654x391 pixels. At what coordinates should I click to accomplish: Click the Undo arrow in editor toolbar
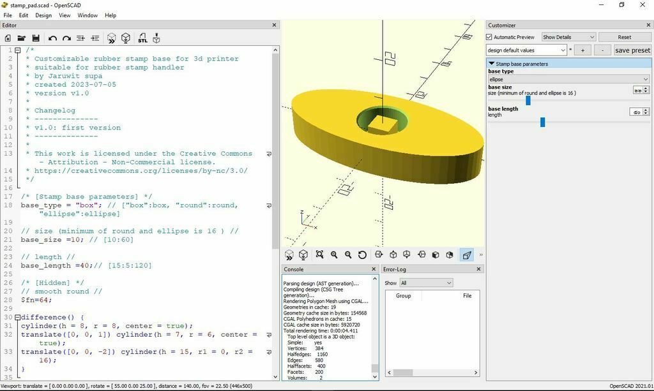pos(52,38)
